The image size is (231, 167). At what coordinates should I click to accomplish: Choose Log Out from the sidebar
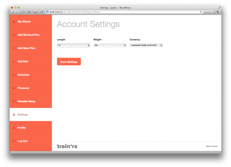coord(31,141)
